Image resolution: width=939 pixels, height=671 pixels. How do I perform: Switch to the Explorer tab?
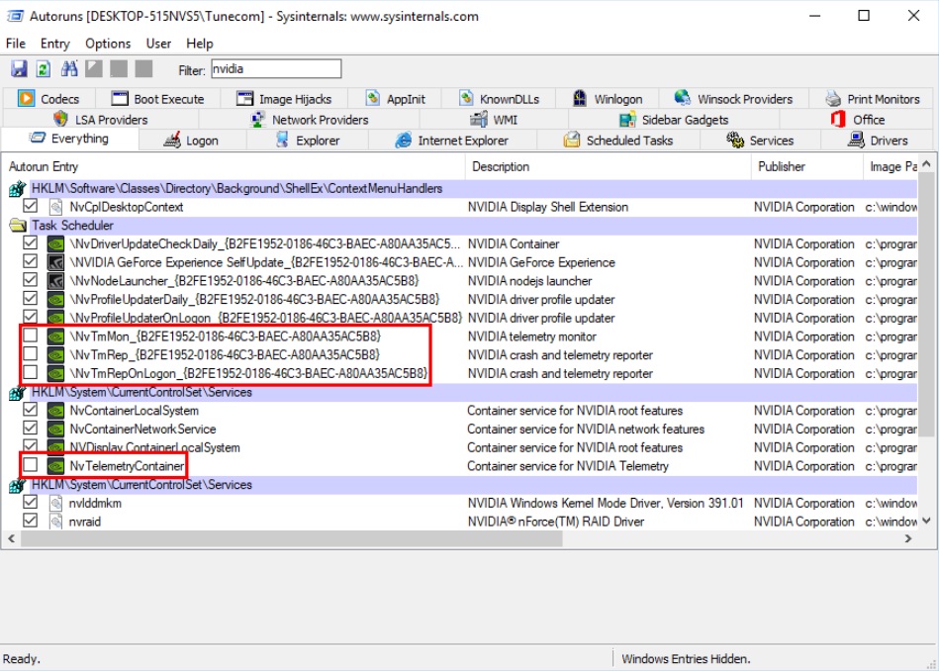(x=308, y=141)
